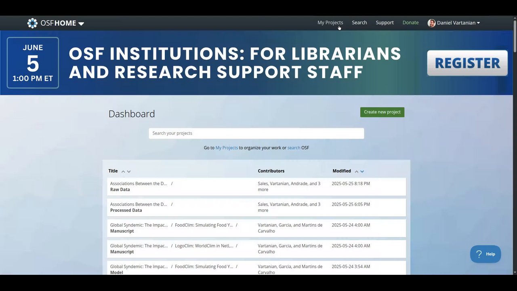The width and height of the screenshot is (517, 291).
Task: Click contributors of Raw Data row
Action: click(x=289, y=186)
